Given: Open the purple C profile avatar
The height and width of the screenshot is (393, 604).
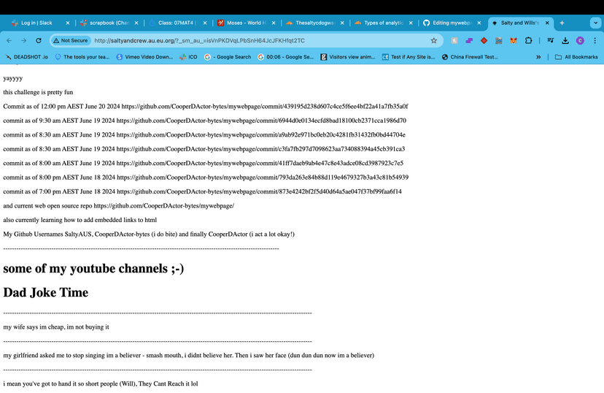Looking at the screenshot, I should click(580, 40).
